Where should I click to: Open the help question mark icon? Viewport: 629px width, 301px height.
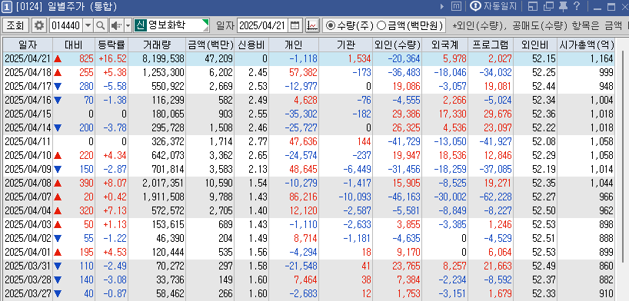577,6
